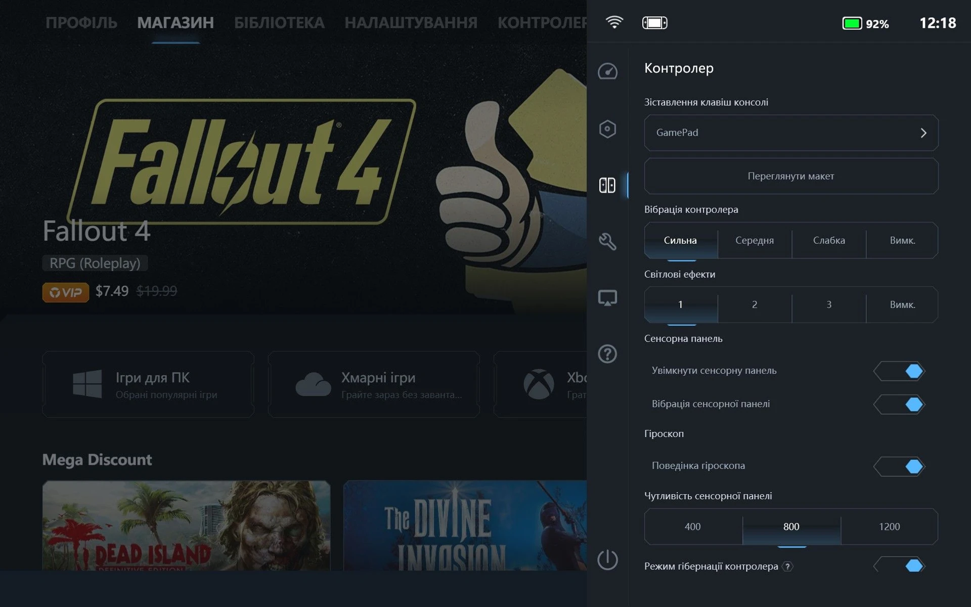Open the hexagon settings sidebar icon

(607, 129)
